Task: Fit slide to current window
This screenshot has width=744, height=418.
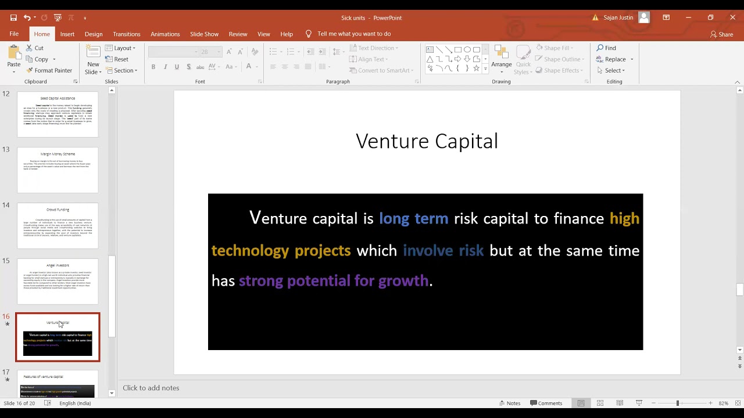Action: click(x=736, y=403)
